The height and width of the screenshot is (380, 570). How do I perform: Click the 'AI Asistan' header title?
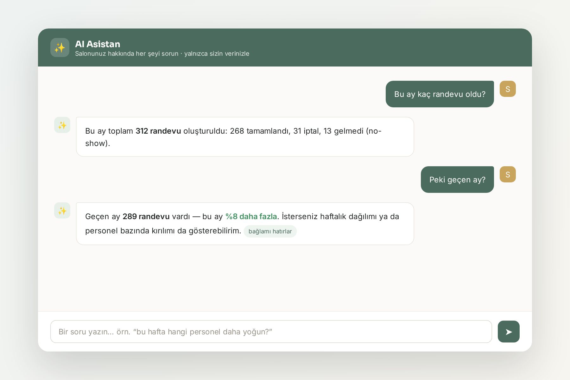(x=98, y=44)
